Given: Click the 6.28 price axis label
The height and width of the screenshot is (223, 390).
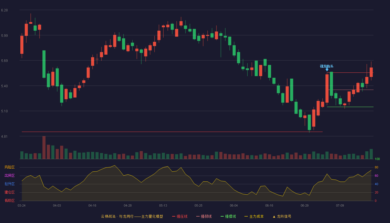Looking at the screenshot, I should (x=4, y=10).
